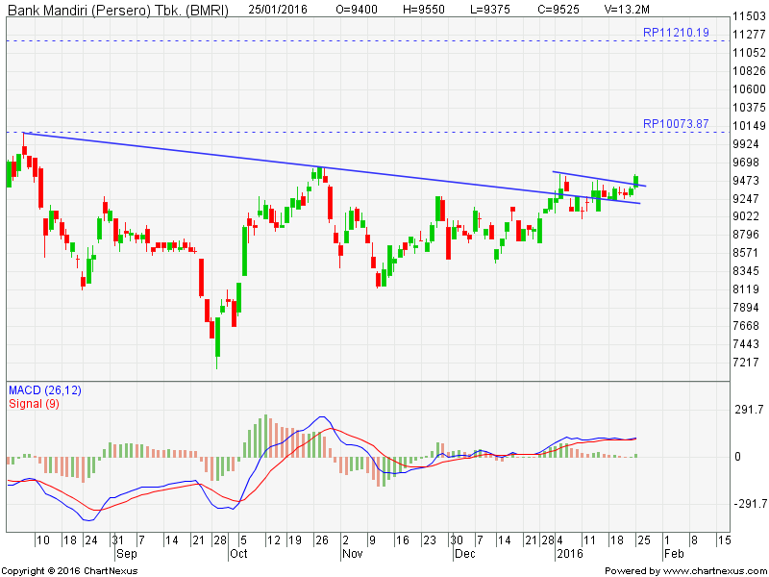Screen dimensions: 769x577
Task: Click the 11052 price axis label
Action: coord(749,53)
